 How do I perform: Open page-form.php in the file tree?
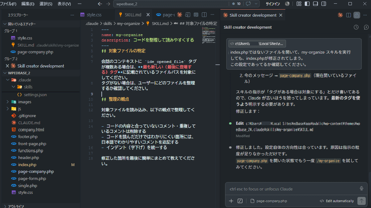[x=32, y=178]
